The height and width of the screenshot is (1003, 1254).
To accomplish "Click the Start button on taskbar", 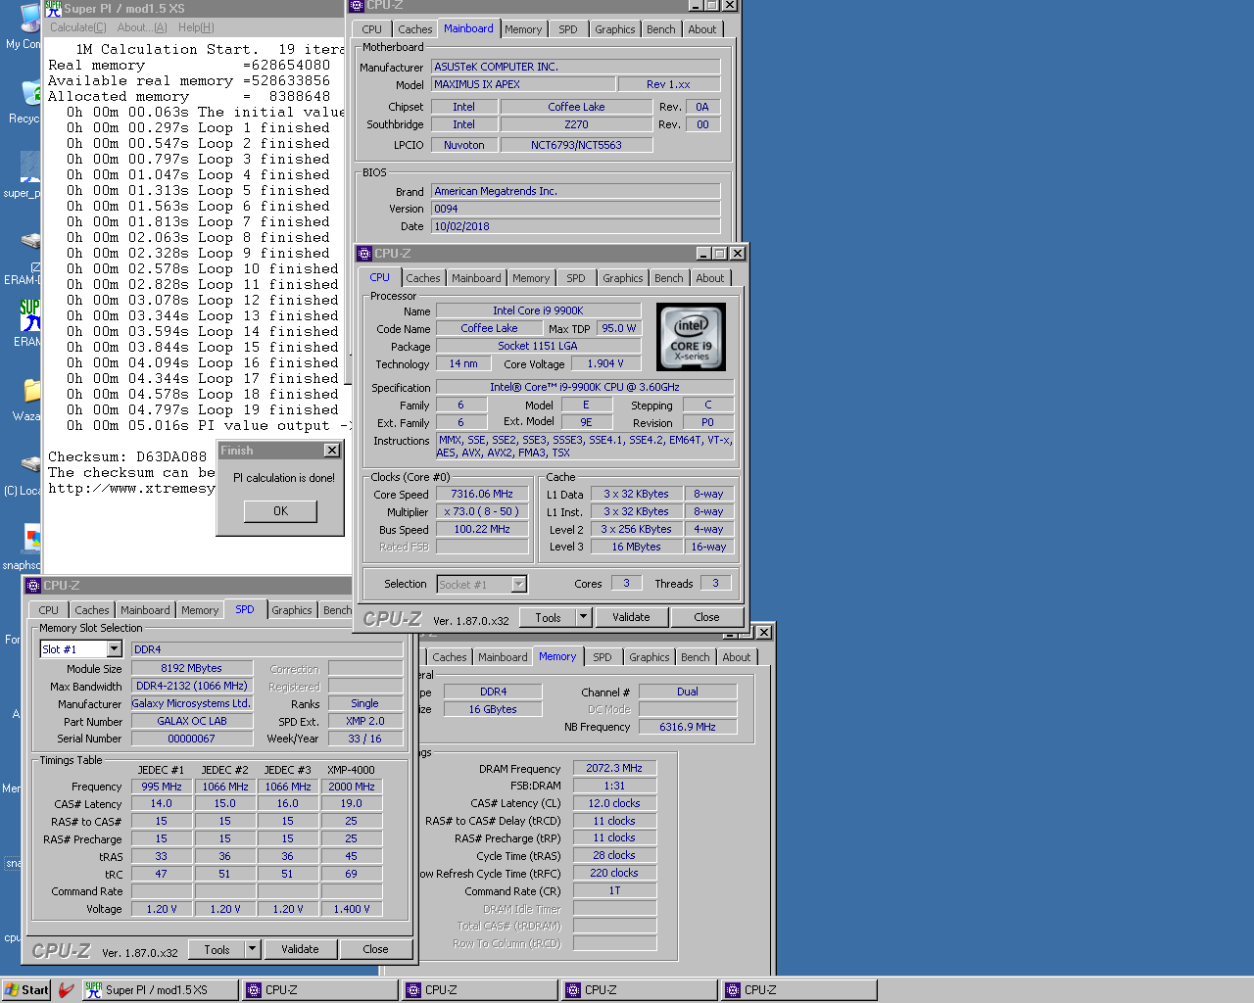I will 26,990.
